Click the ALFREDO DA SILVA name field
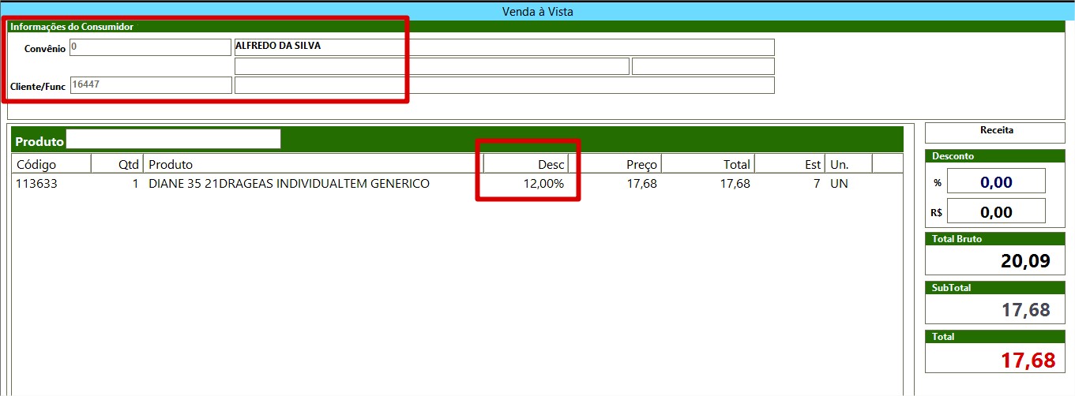The width and height of the screenshot is (1075, 396). [504, 47]
